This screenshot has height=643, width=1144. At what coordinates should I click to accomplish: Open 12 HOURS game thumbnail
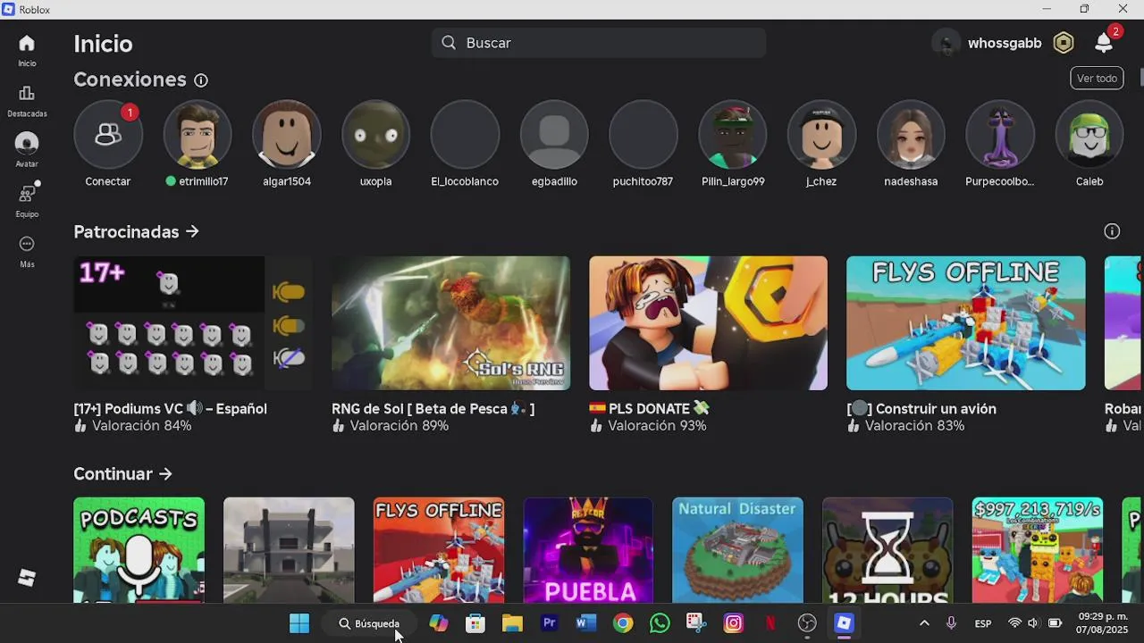(x=887, y=550)
